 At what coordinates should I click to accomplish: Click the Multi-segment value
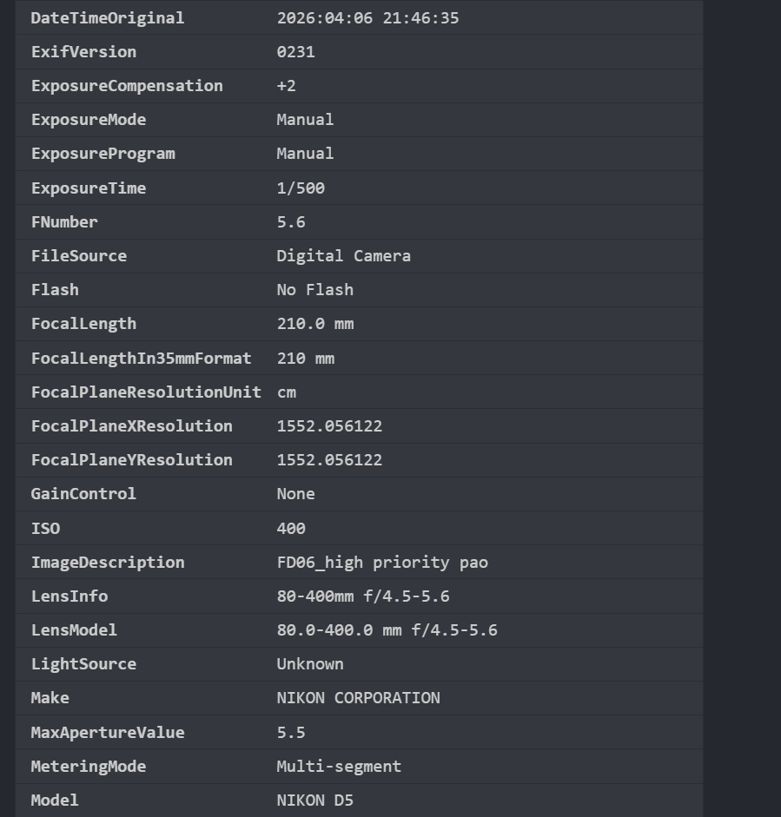click(x=339, y=767)
